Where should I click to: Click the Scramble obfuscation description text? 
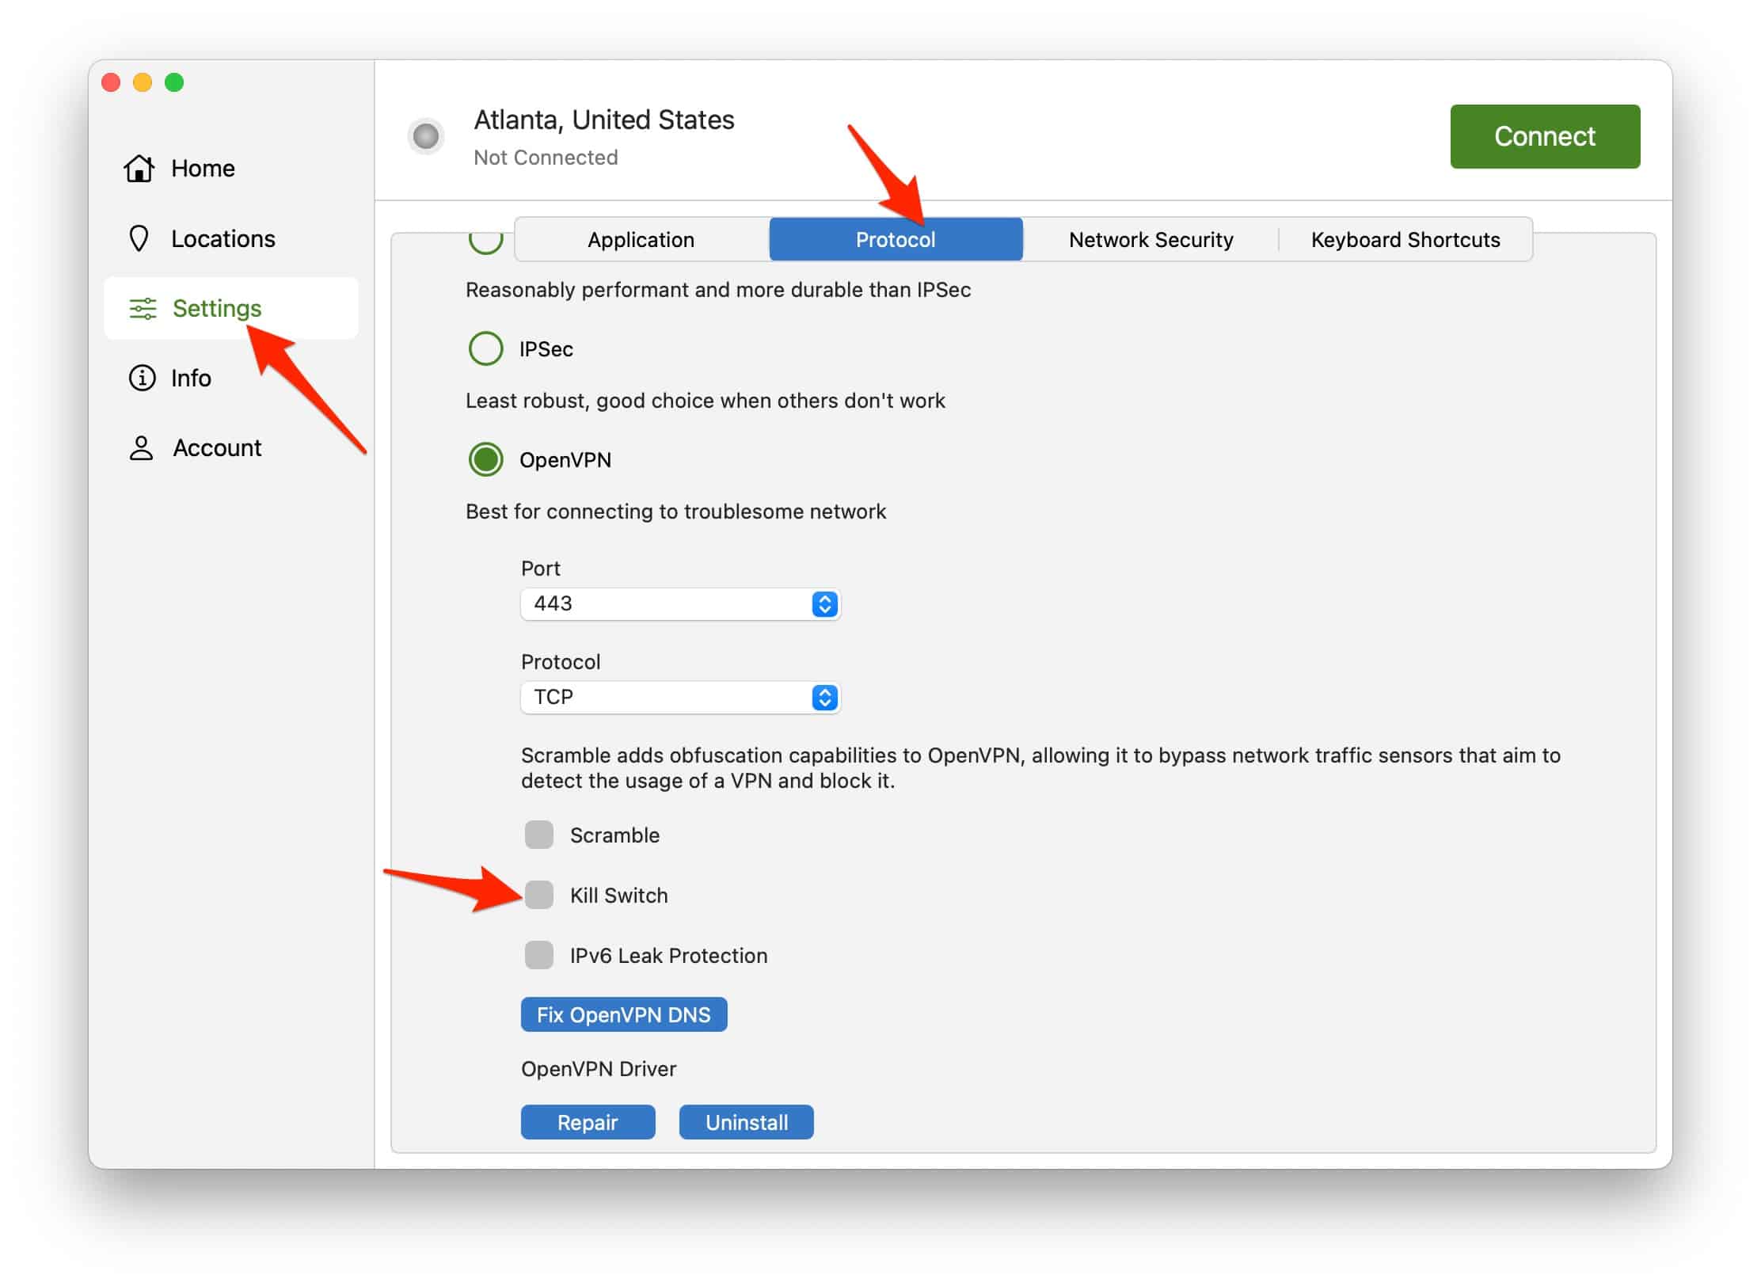1040,768
